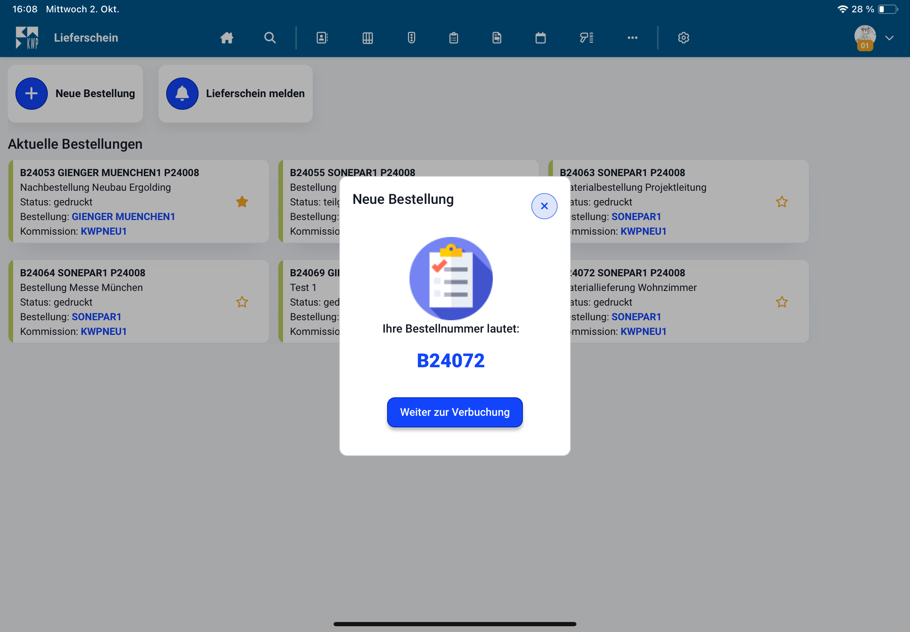Viewport: 910px width, 632px height.
Task: Favorite order B24063 star
Action: 781,202
